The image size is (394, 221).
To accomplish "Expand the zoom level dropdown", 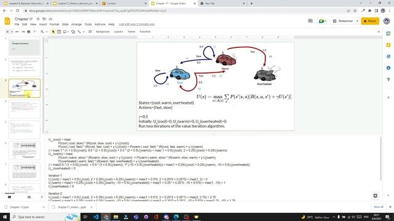I will click(47, 32).
